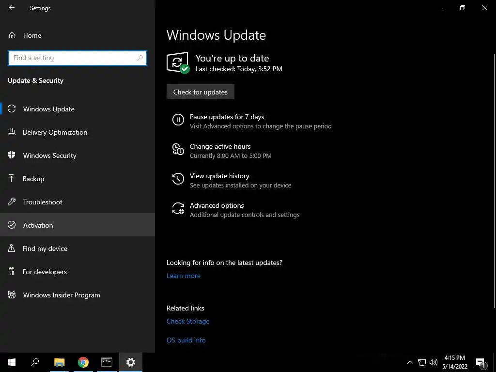Click the volume speaker icon in tray

pyautogui.click(x=434, y=362)
